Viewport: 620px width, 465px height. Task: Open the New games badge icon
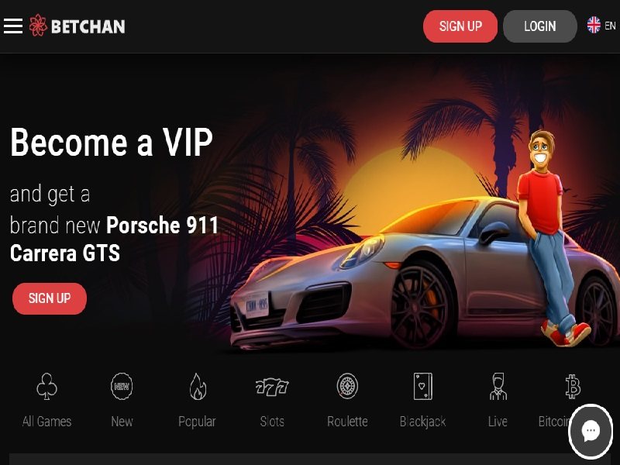pos(122,386)
